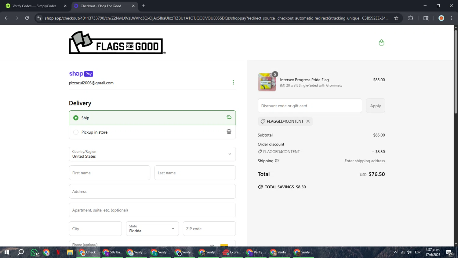The width and height of the screenshot is (458, 258).
Task: Open the Chrome profile avatar
Action: (441, 18)
